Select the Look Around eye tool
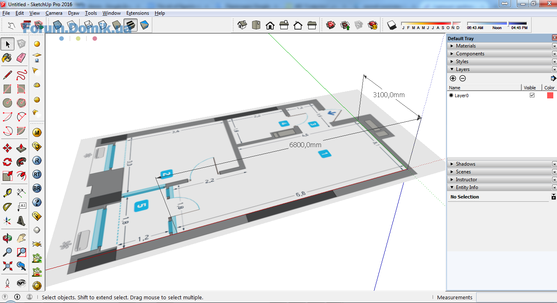The width and height of the screenshot is (557, 303). click(x=21, y=283)
